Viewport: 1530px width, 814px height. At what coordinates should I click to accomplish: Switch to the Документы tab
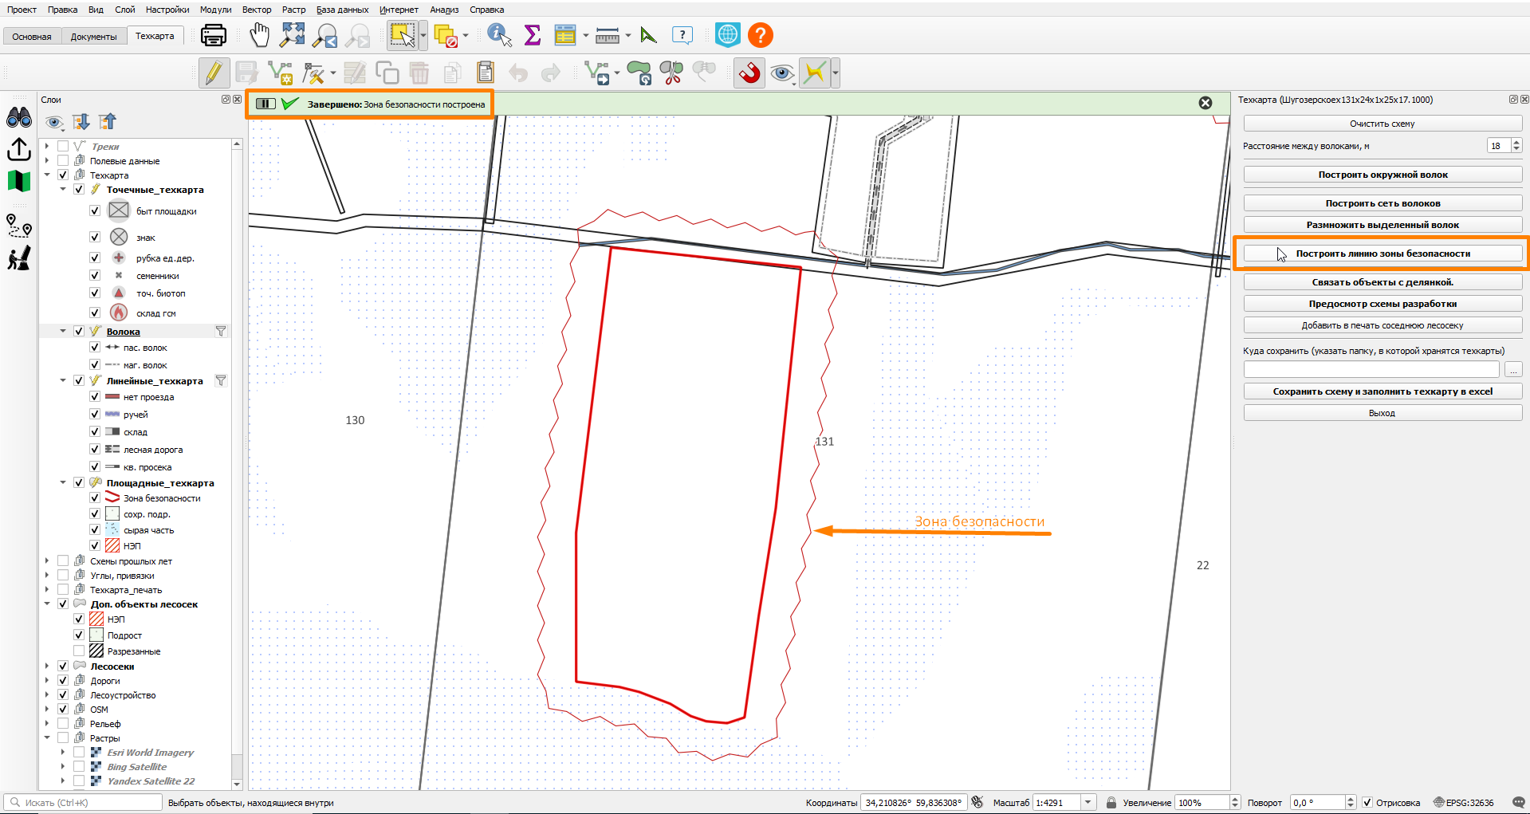[93, 37]
